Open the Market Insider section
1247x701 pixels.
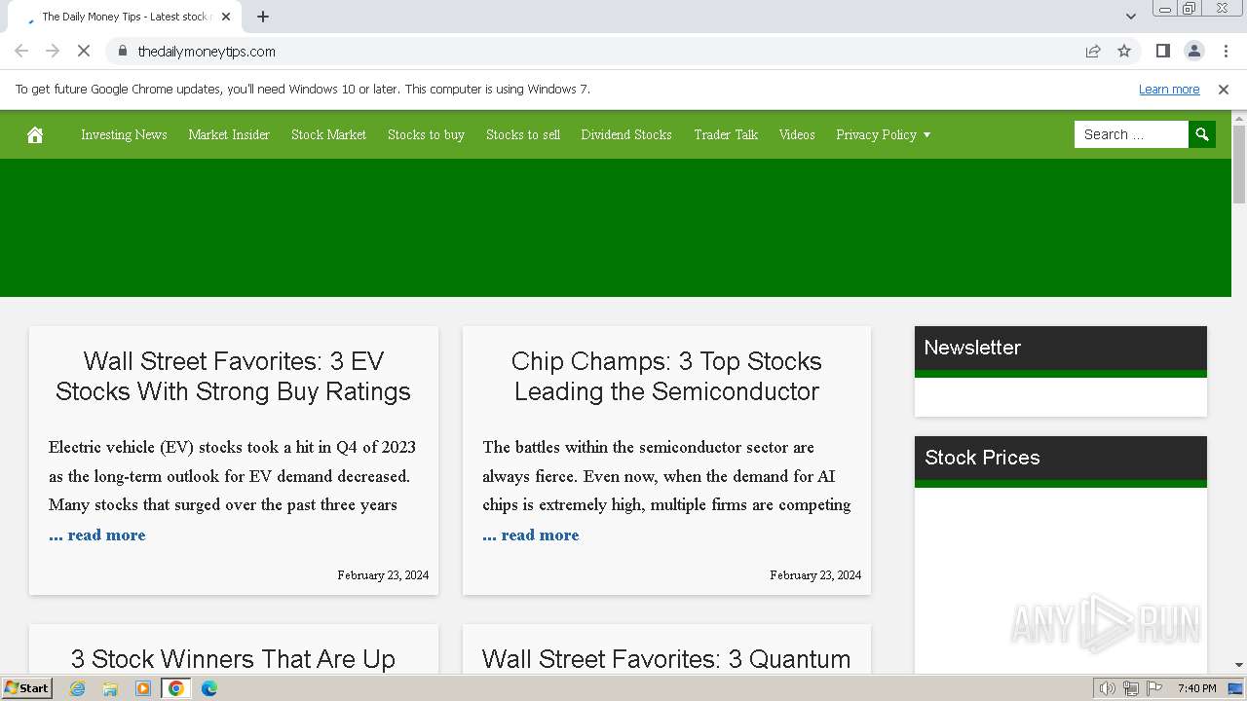pos(229,134)
